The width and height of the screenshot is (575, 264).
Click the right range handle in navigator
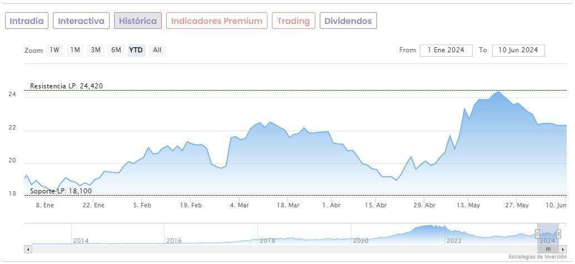[558, 233]
